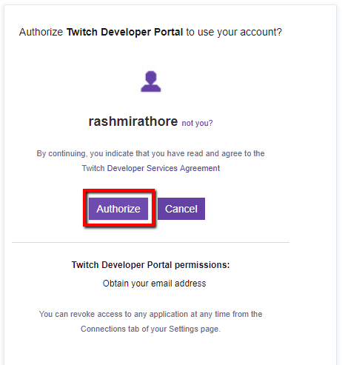Click the bold "Twitch Developer Portal" title text
This screenshot has height=365, width=342.
125,32
